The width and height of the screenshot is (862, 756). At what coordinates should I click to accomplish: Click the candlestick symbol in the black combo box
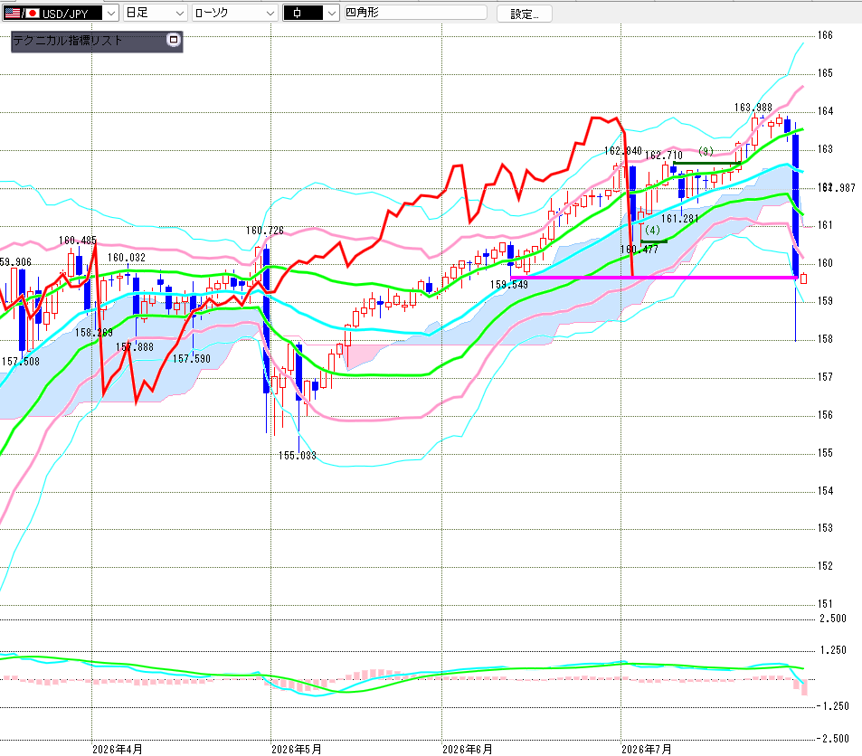pyautogui.click(x=298, y=13)
